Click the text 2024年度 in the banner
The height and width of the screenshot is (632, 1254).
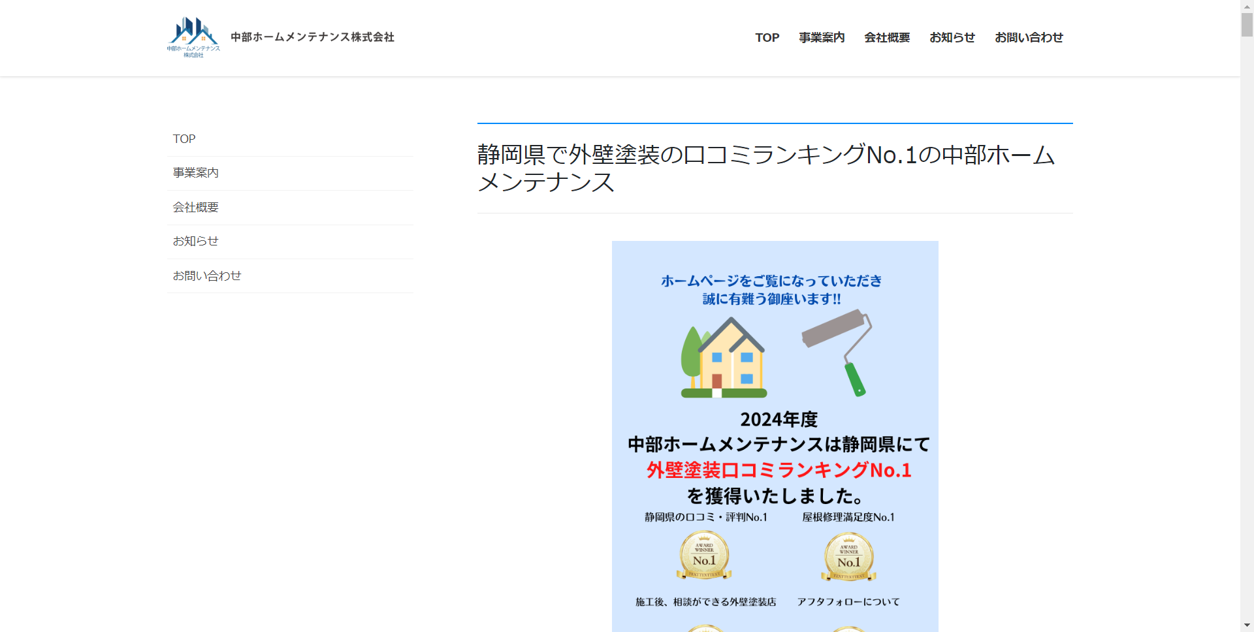(779, 419)
